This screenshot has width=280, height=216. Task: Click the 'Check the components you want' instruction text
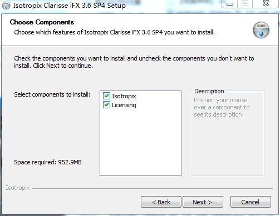point(134,62)
